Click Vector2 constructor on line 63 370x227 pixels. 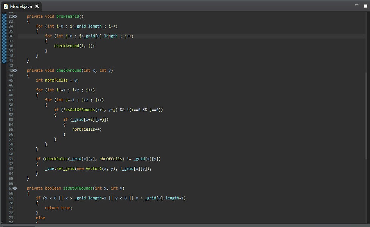click(x=94, y=169)
